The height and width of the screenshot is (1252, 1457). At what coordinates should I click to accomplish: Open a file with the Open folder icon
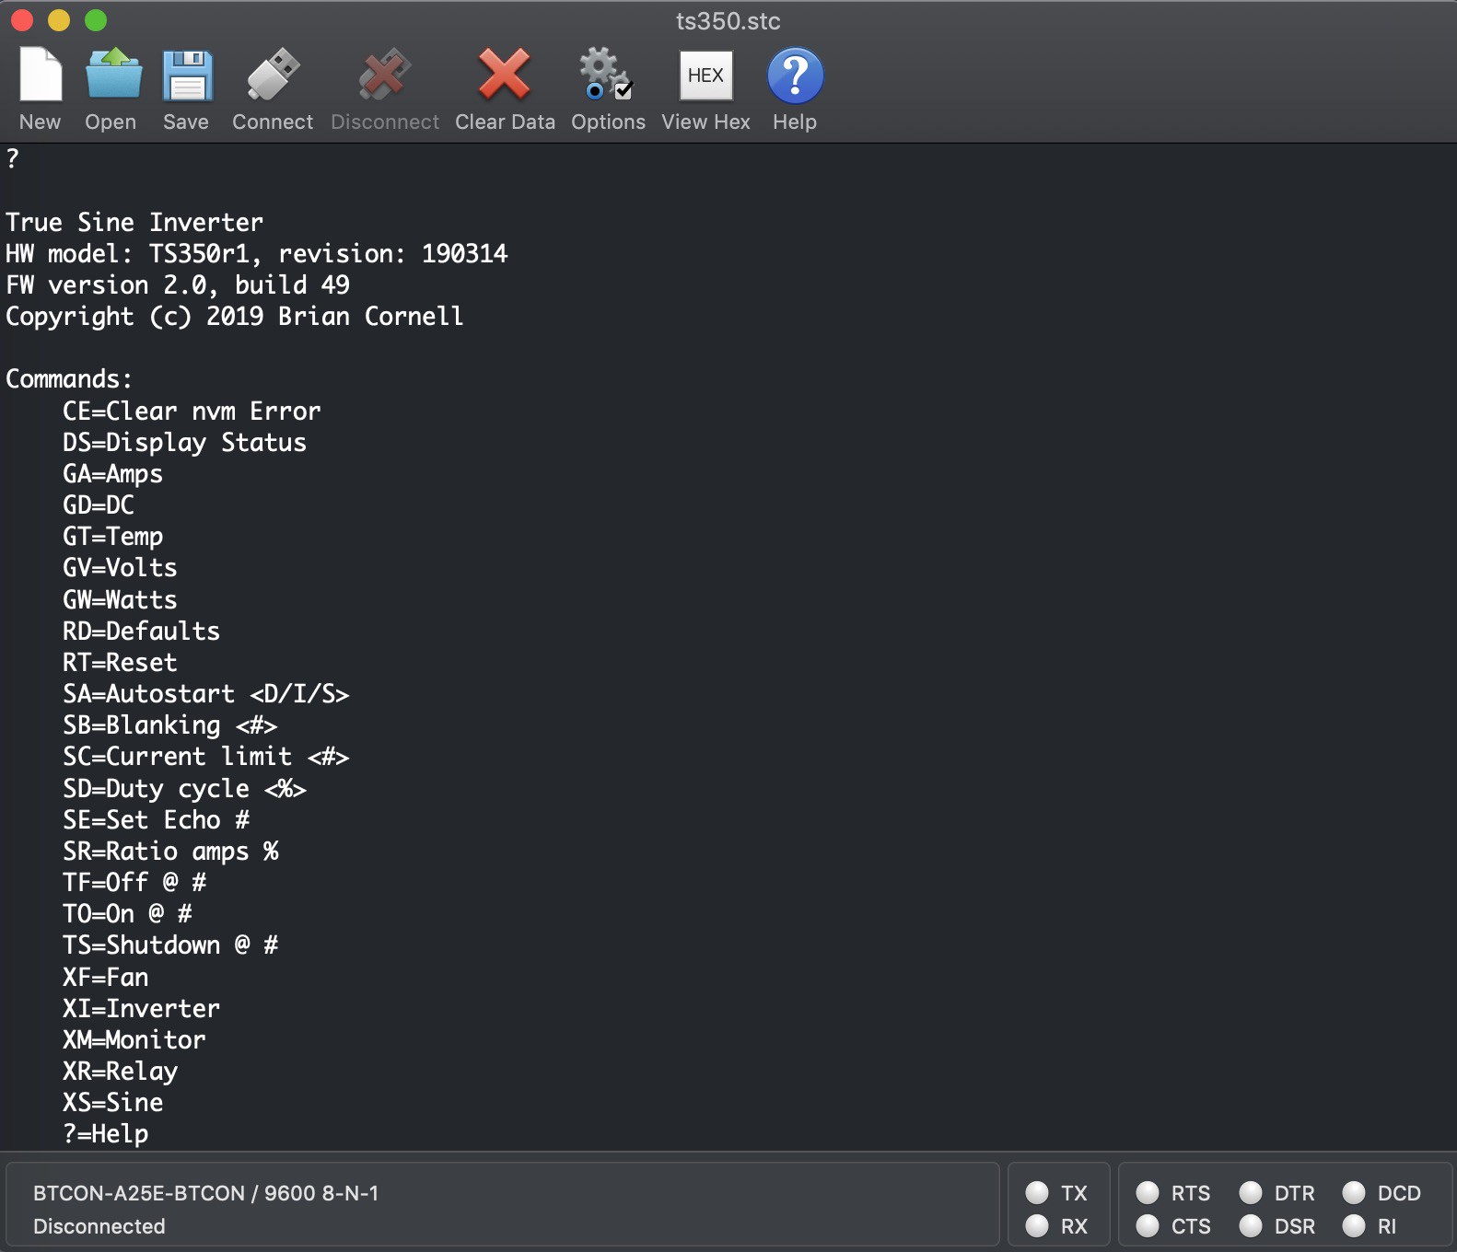[x=113, y=75]
